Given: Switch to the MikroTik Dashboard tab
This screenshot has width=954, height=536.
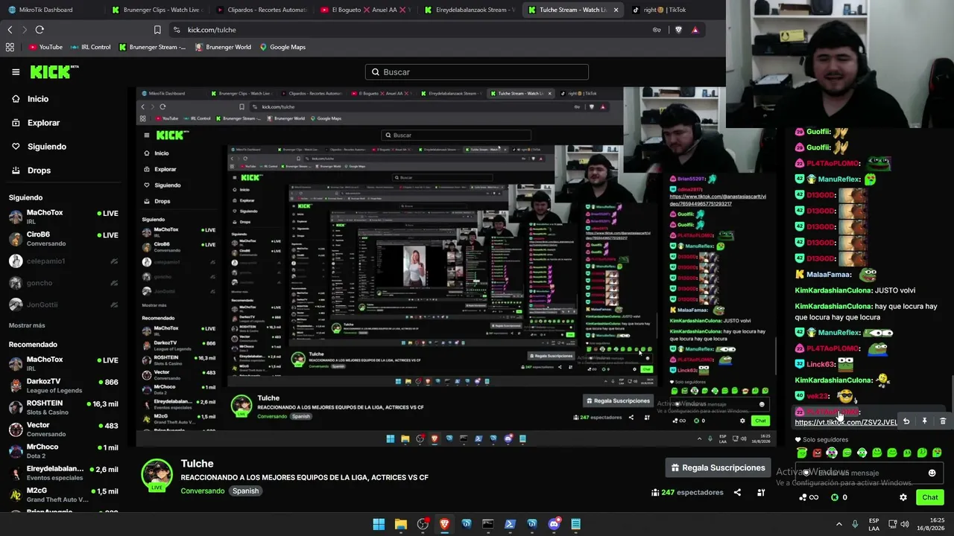Looking at the screenshot, I should coord(48,10).
